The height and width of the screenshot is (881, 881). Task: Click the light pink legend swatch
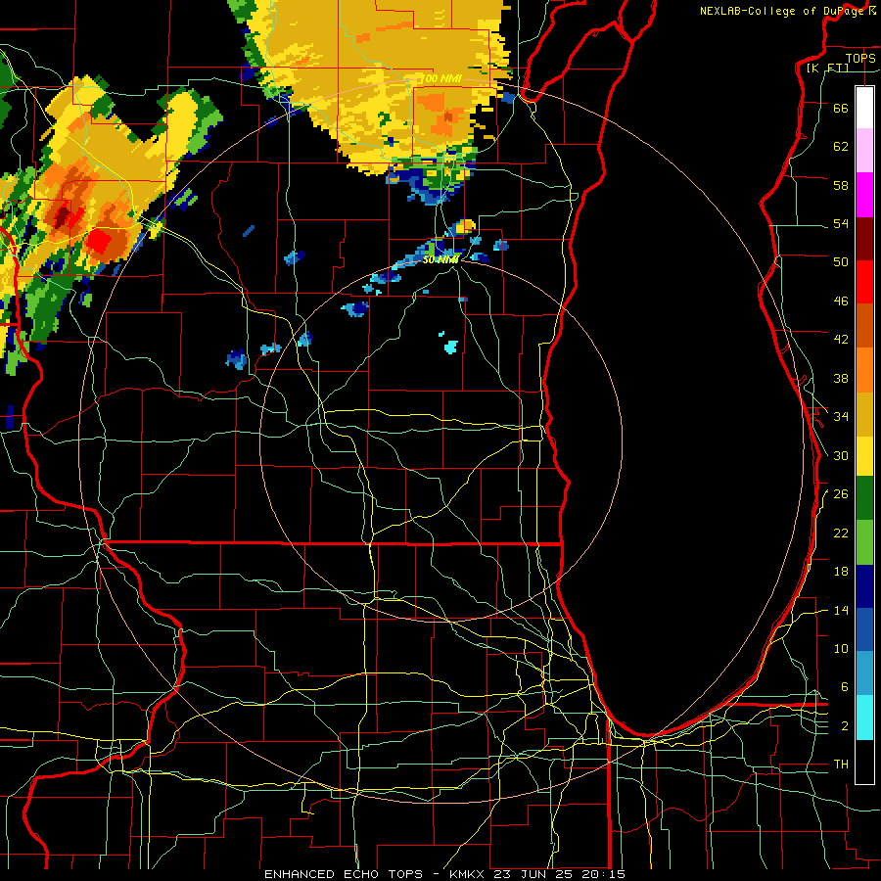pyautogui.click(x=864, y=151)
